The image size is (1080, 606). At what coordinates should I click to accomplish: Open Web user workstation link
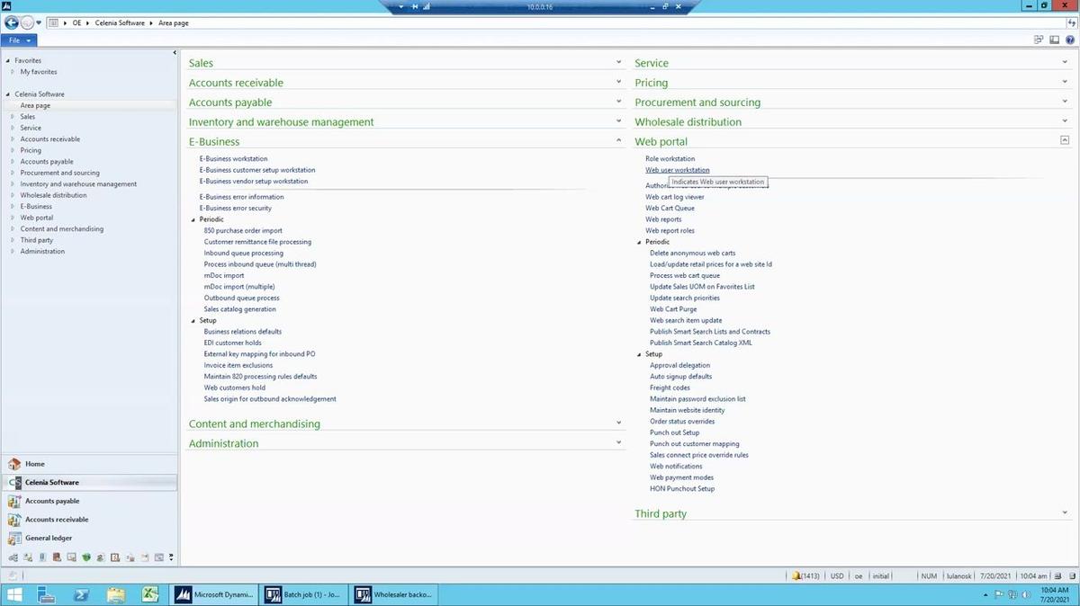(x=677, y=170)
